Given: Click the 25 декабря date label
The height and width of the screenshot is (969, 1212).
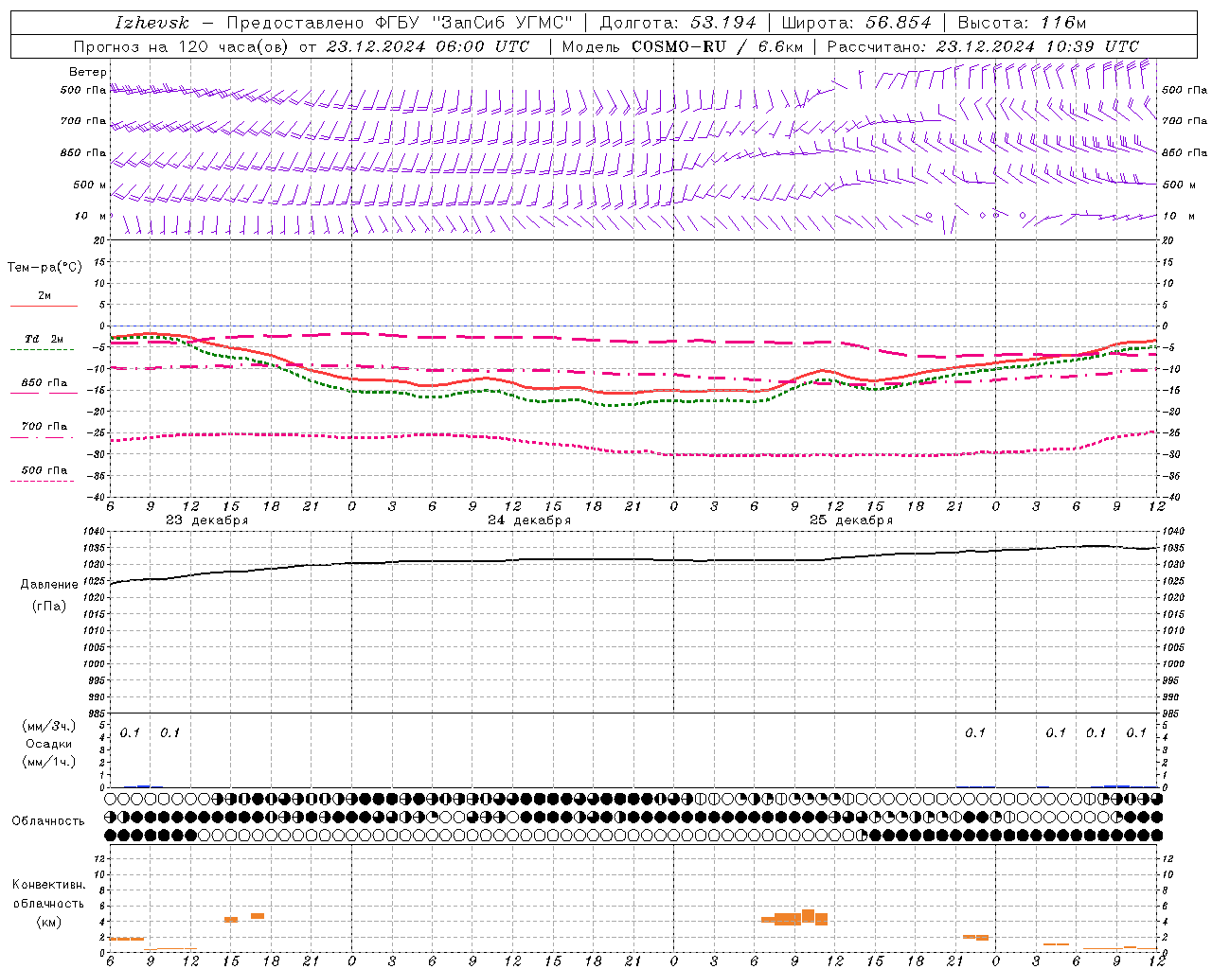Looking at the screenshot, I should point(851,520).
